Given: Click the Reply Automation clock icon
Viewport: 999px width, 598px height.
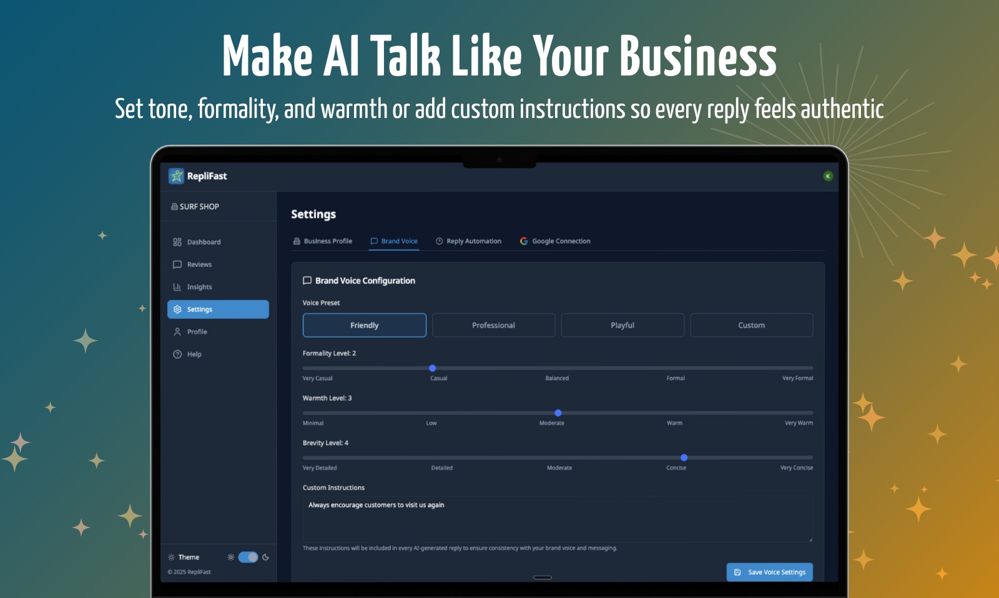Looking at the screenshot, I should 440,241.
